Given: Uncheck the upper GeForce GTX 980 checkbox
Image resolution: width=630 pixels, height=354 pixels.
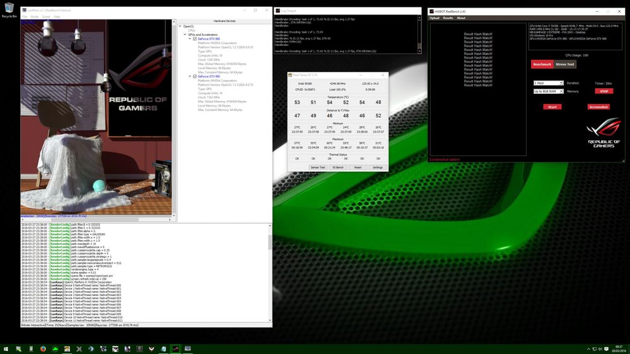Looking at the screenshot, I should tap(195, 39).
